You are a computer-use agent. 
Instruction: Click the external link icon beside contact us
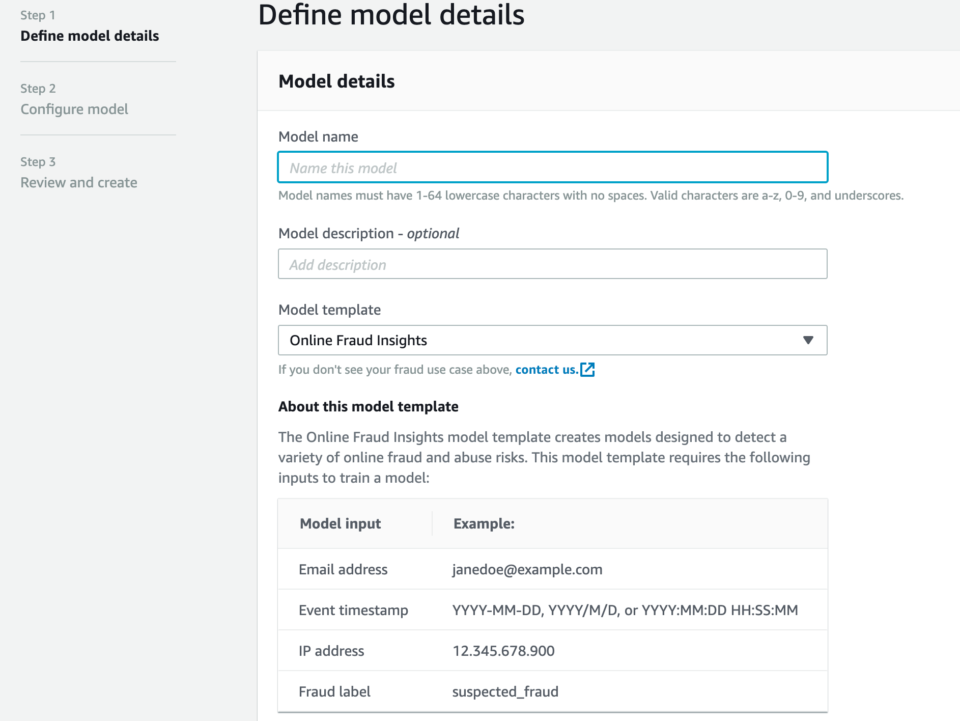click(x=587, y=370)
